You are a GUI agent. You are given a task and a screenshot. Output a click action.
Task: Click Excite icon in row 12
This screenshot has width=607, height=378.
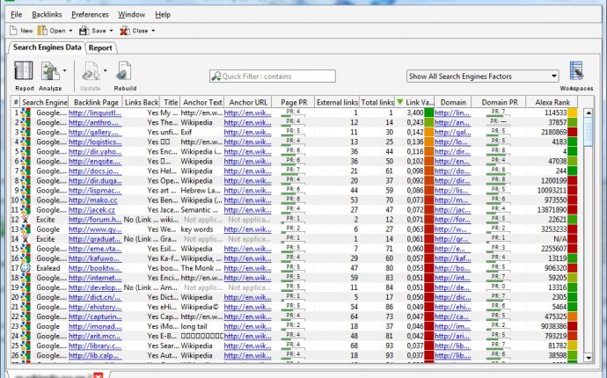click(x=26, y=220)
